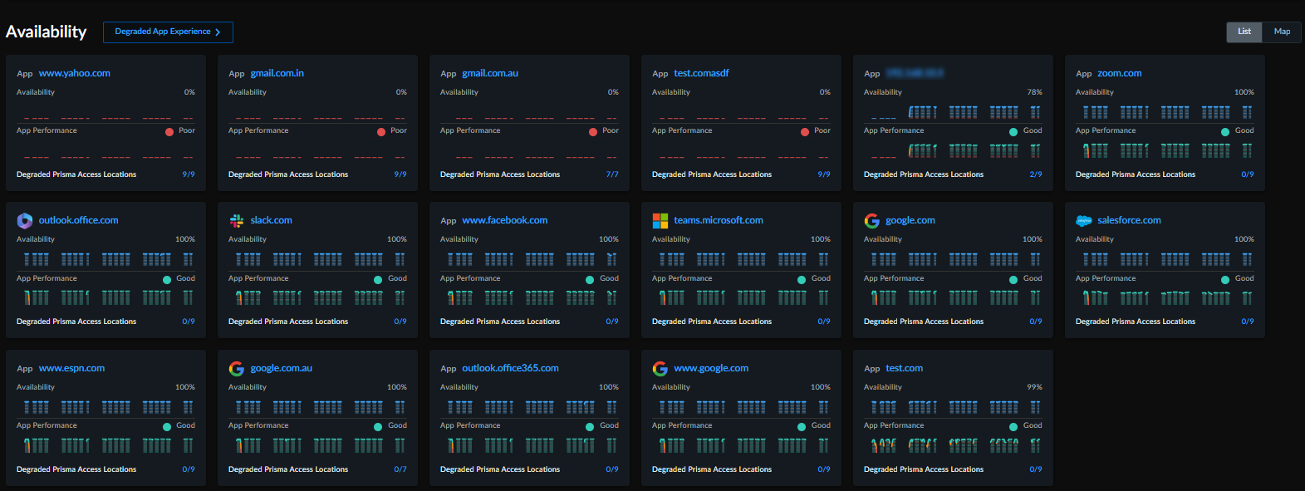Click 9/9 degraded locations on test.comasdf
Viewport: 1305px width, 491px height.
[x=823, y=174]
